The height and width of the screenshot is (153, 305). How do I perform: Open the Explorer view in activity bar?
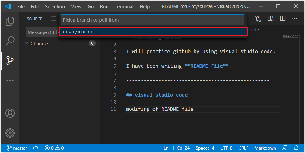coord(10,21)
